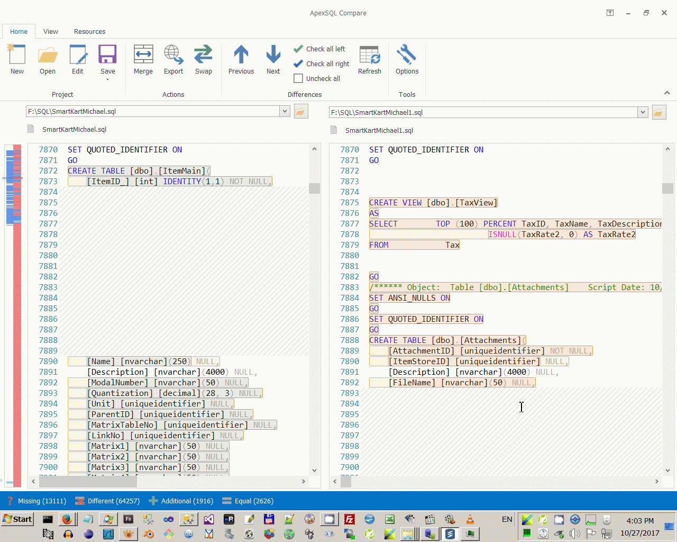Go to Previous difference

(x=241, y=55)
